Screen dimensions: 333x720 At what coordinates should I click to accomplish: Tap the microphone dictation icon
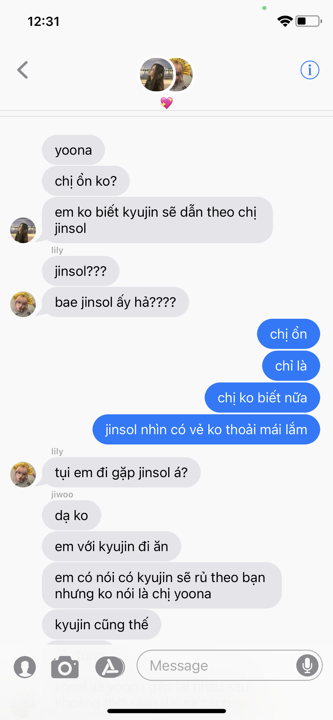307,665
